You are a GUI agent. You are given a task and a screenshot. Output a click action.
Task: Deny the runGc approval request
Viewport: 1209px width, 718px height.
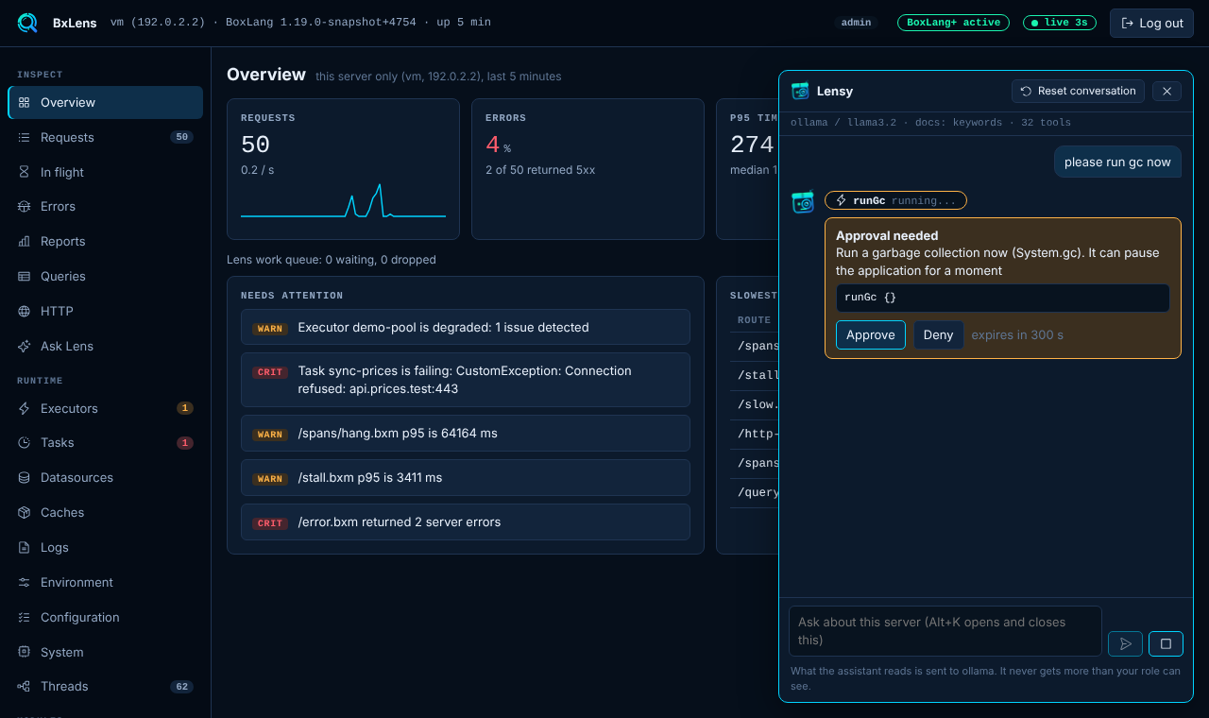point(938,334)
